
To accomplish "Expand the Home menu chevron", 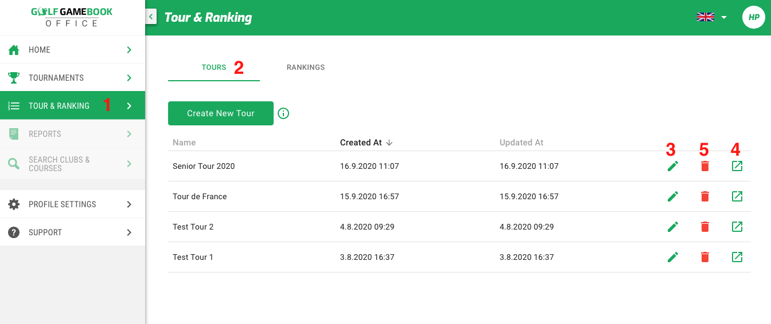I will click(x=129, y=50).
